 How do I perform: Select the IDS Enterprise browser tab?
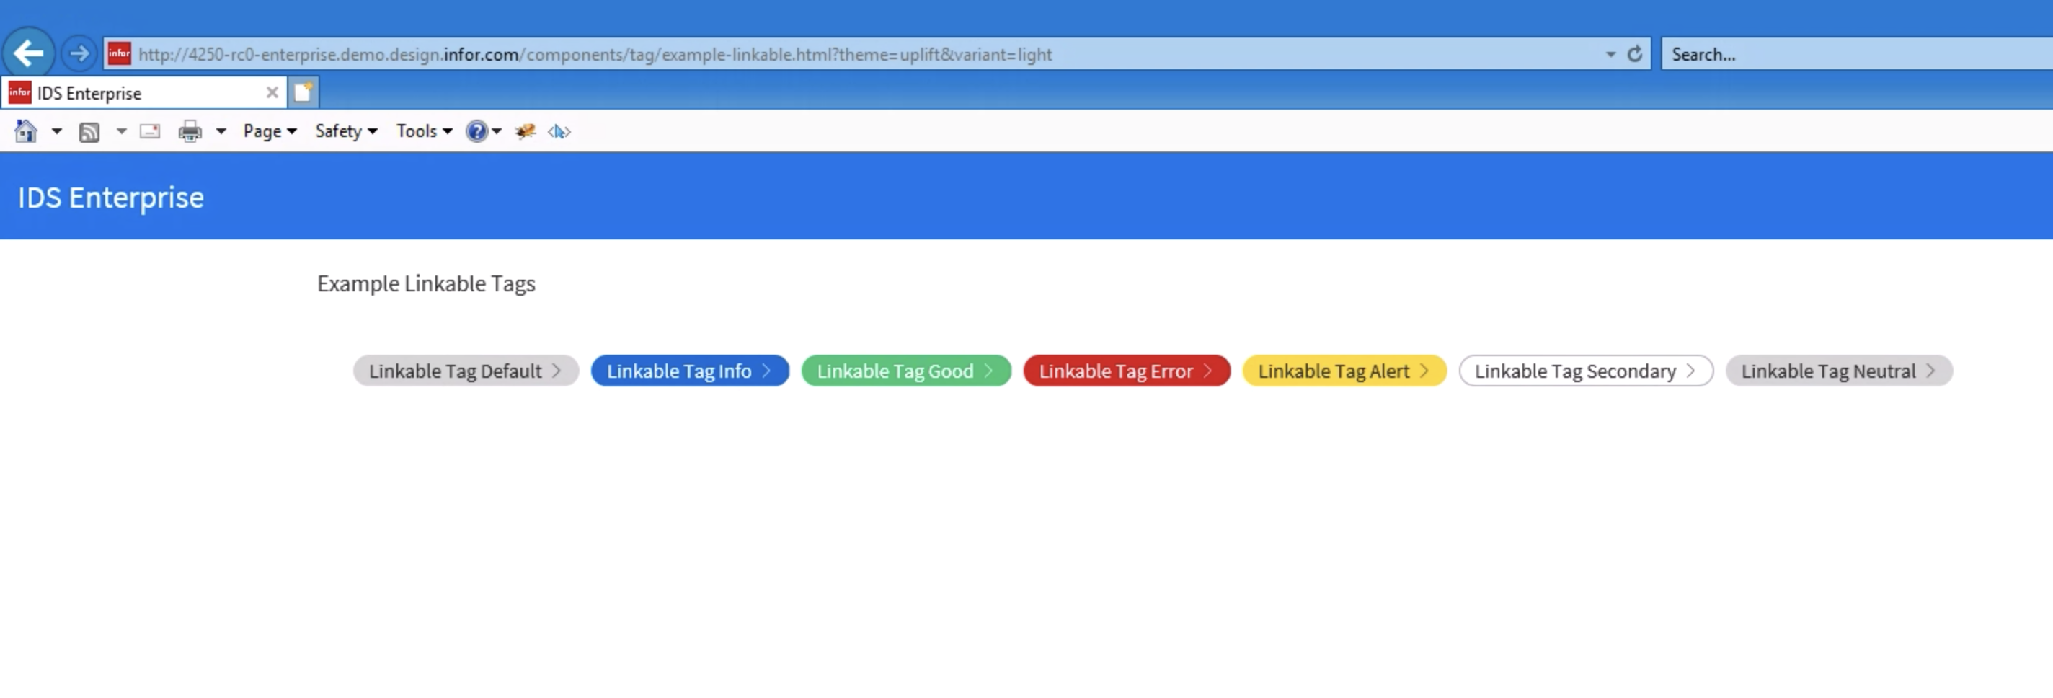(143, 93)
